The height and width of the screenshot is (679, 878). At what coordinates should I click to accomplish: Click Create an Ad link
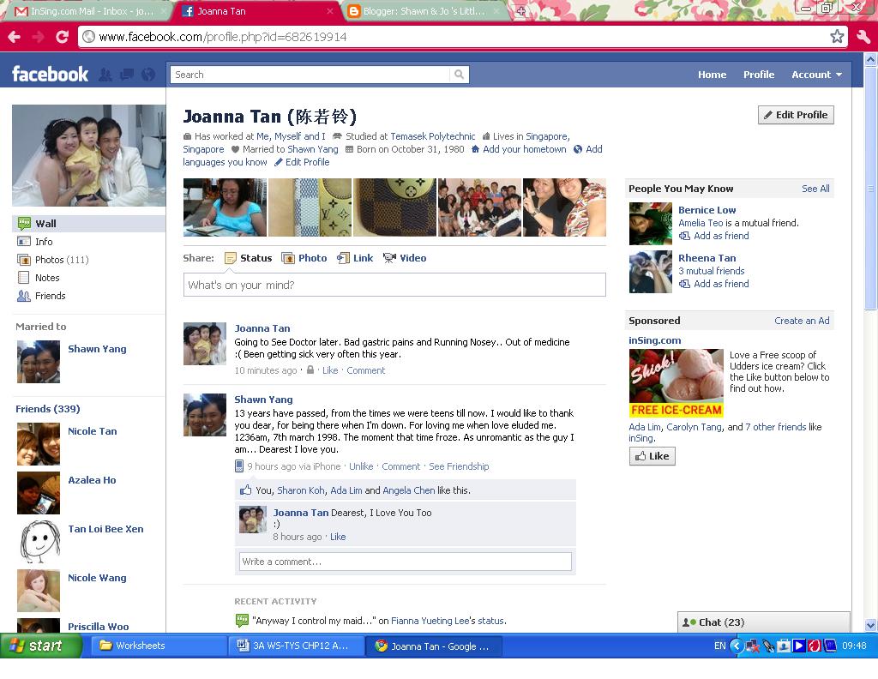coord(802,321)
